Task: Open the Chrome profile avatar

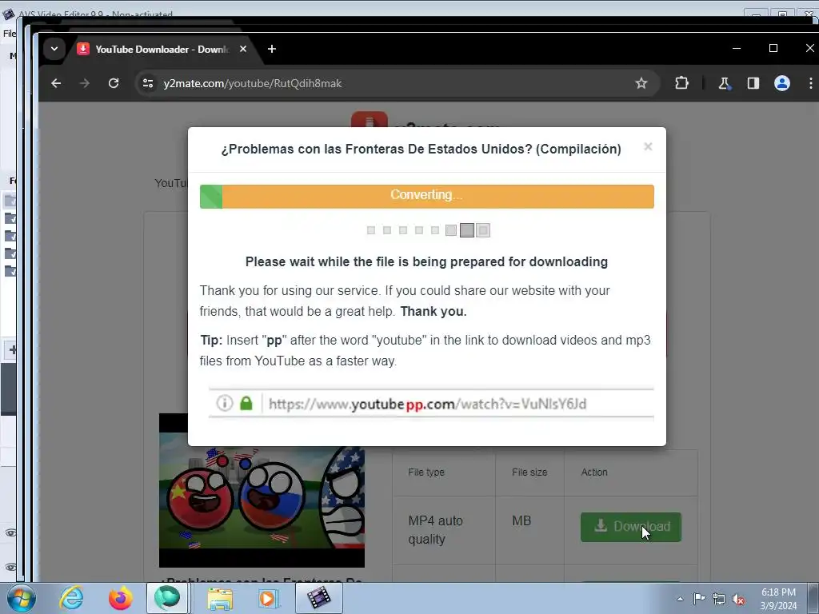Action: tap(782, 83)
